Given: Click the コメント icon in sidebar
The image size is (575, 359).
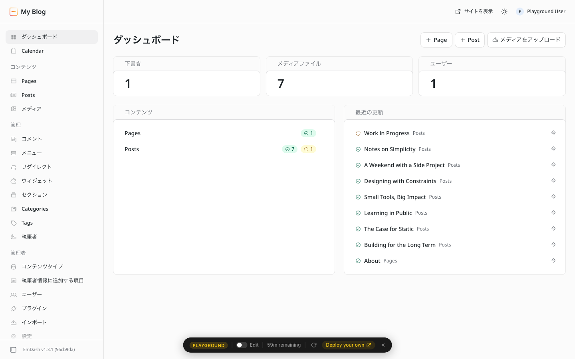Looking at the screenshot, I should (14, 139).
